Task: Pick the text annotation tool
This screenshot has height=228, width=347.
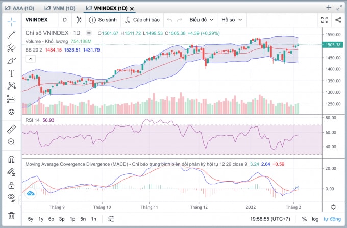Action: coord(12,73)
